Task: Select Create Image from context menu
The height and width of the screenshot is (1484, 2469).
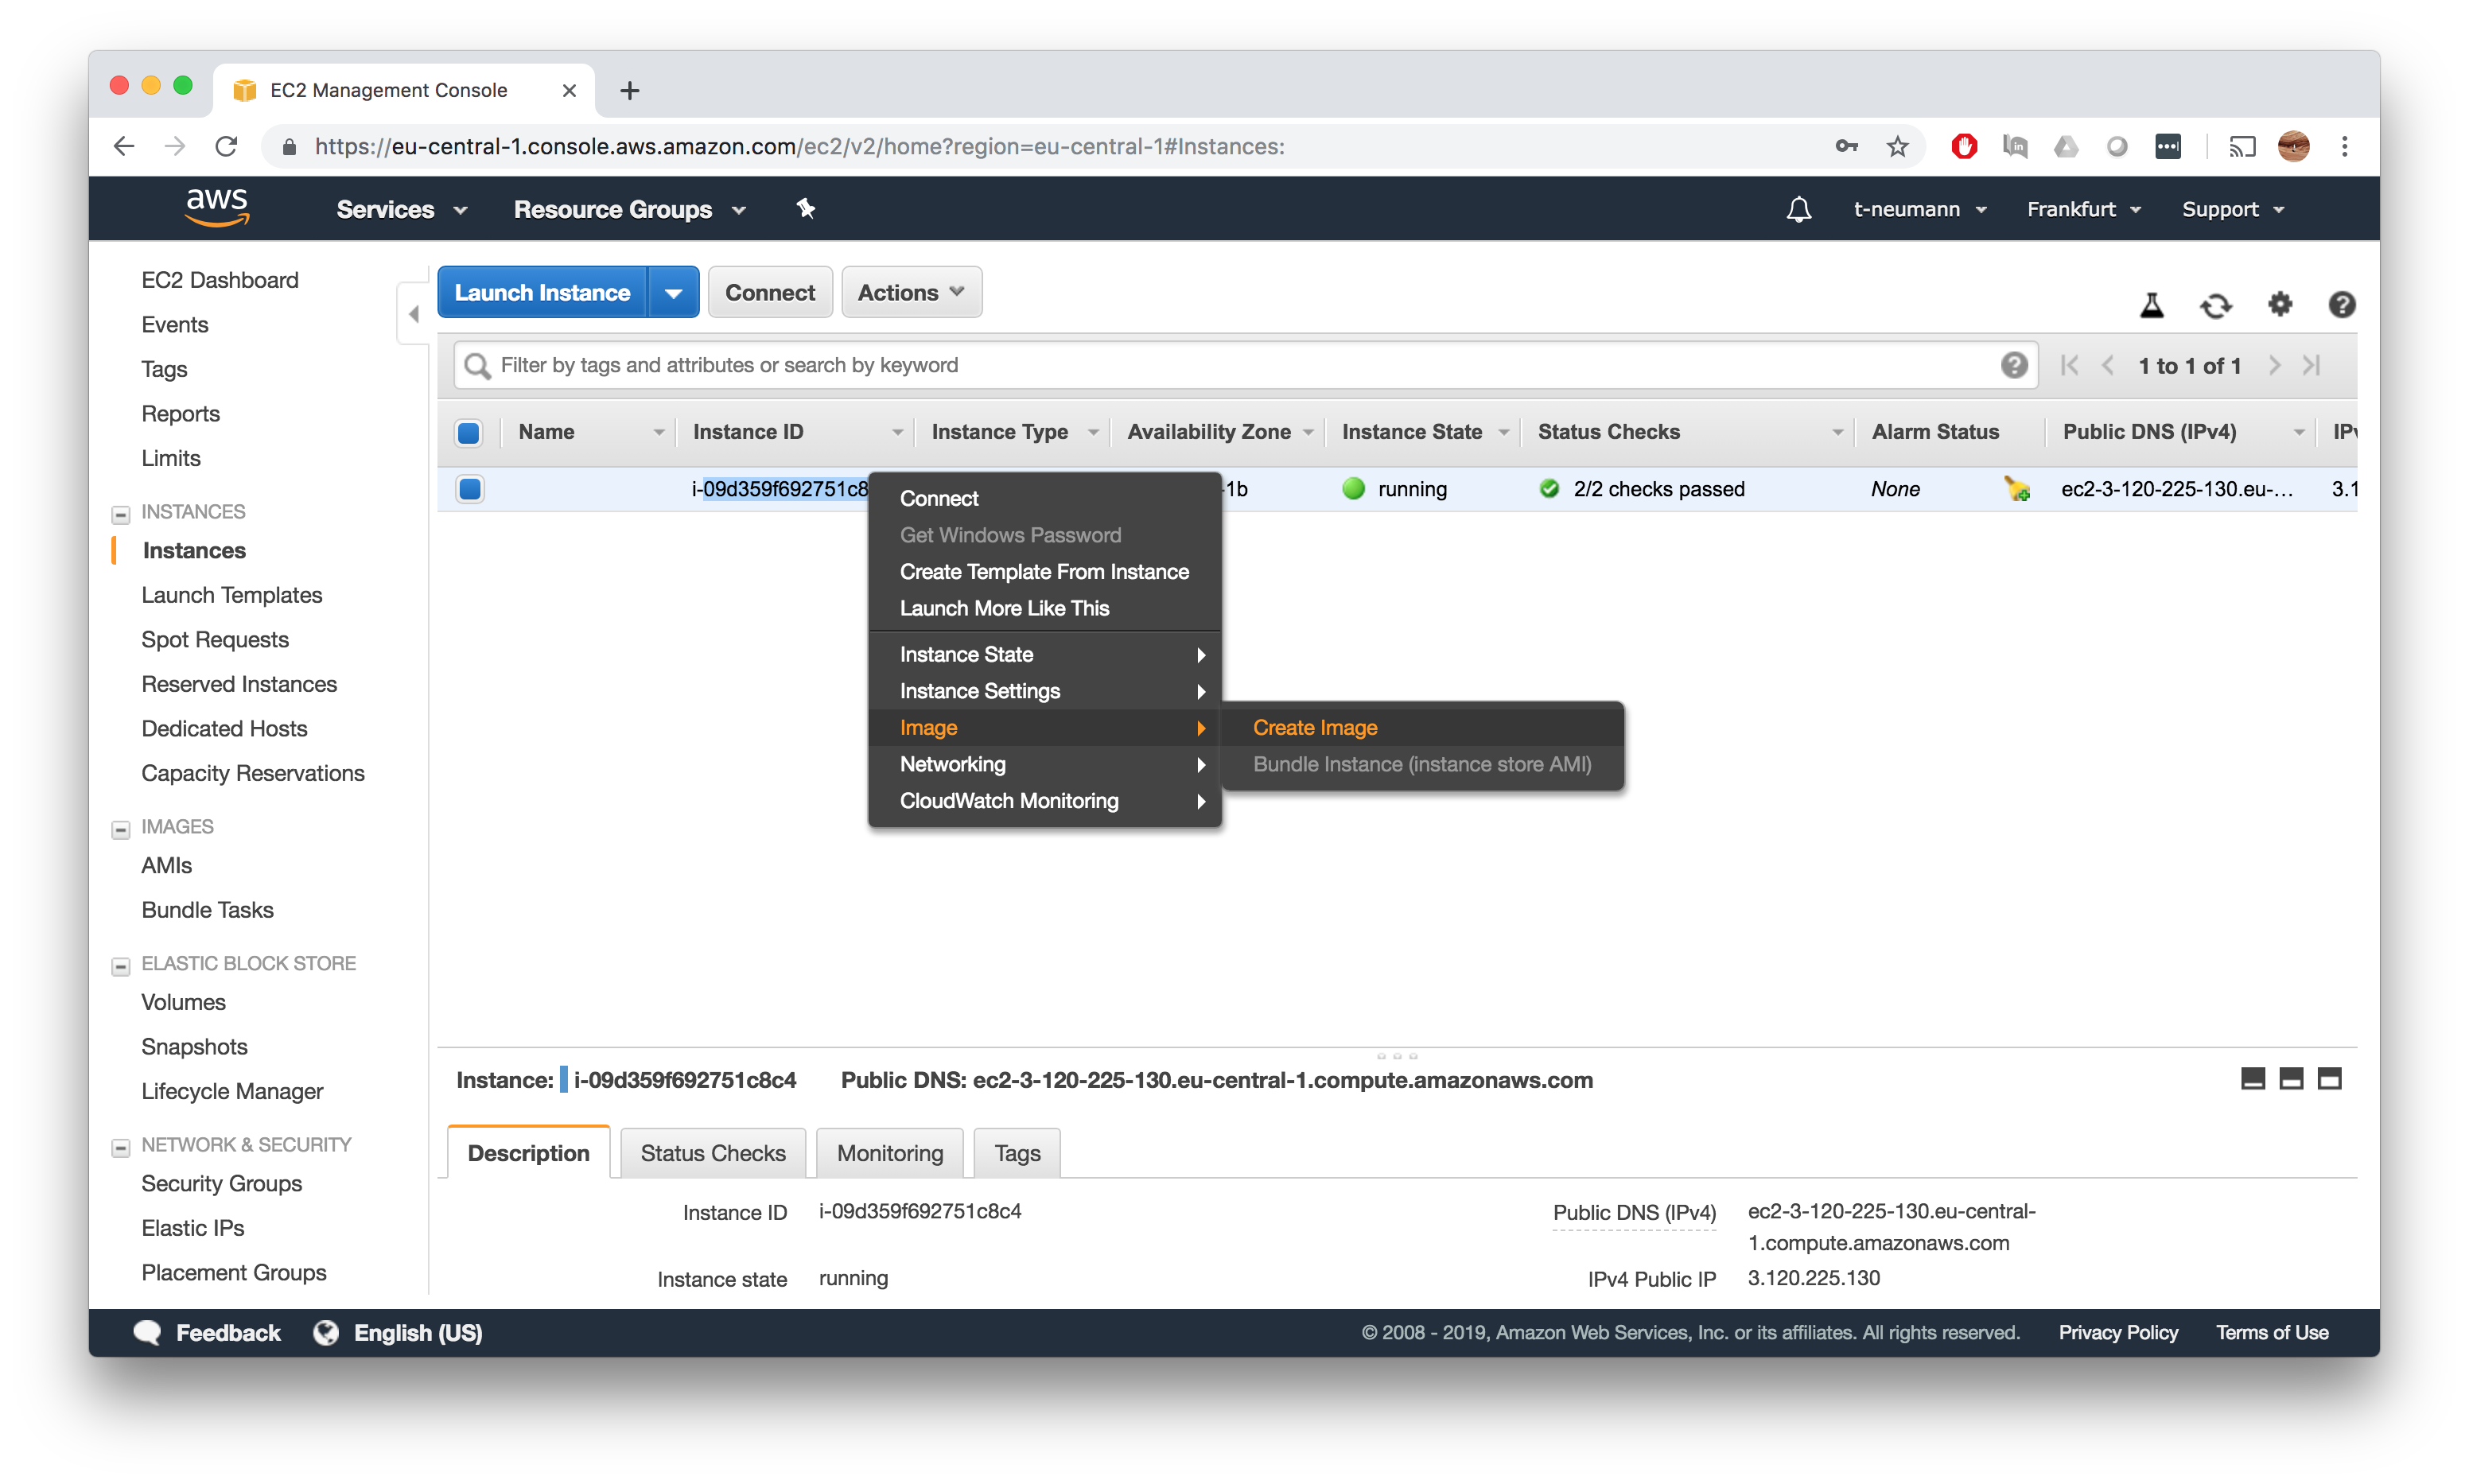Action: click(1314, 726)
